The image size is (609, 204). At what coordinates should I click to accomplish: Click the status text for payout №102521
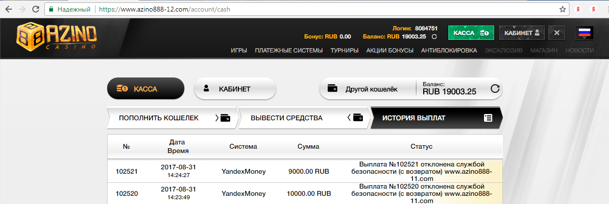pos(422,171)
